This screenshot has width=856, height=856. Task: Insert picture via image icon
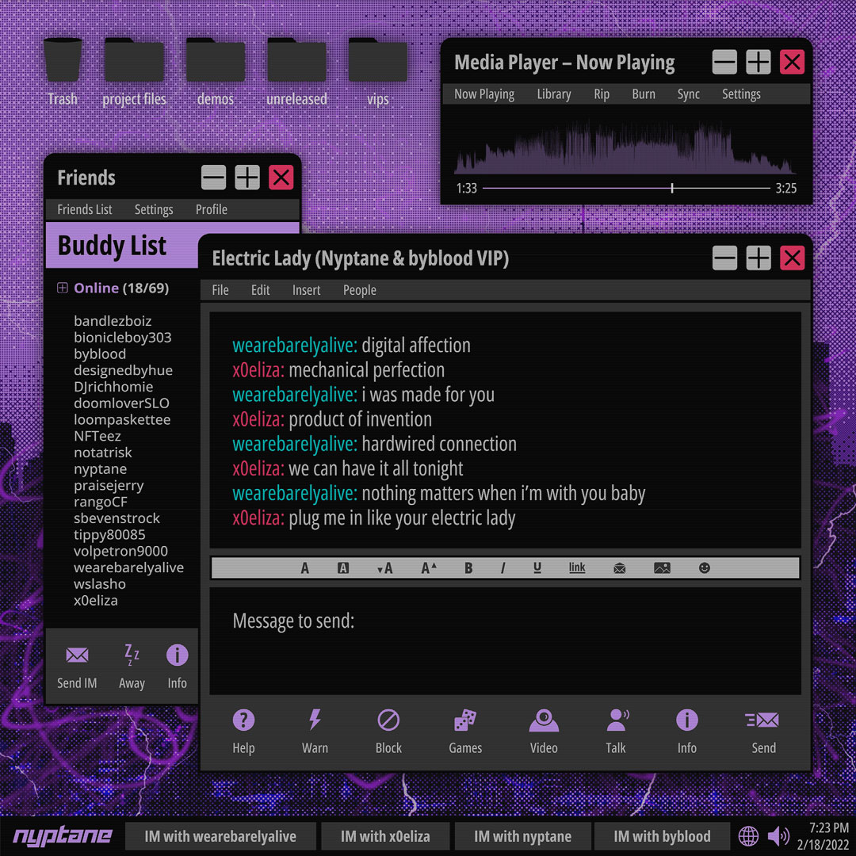point(662,568)
